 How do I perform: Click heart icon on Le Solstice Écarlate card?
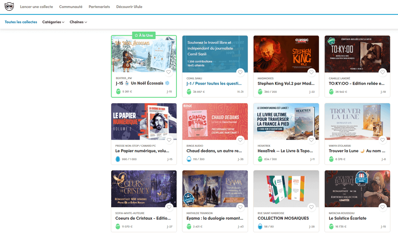382,207
